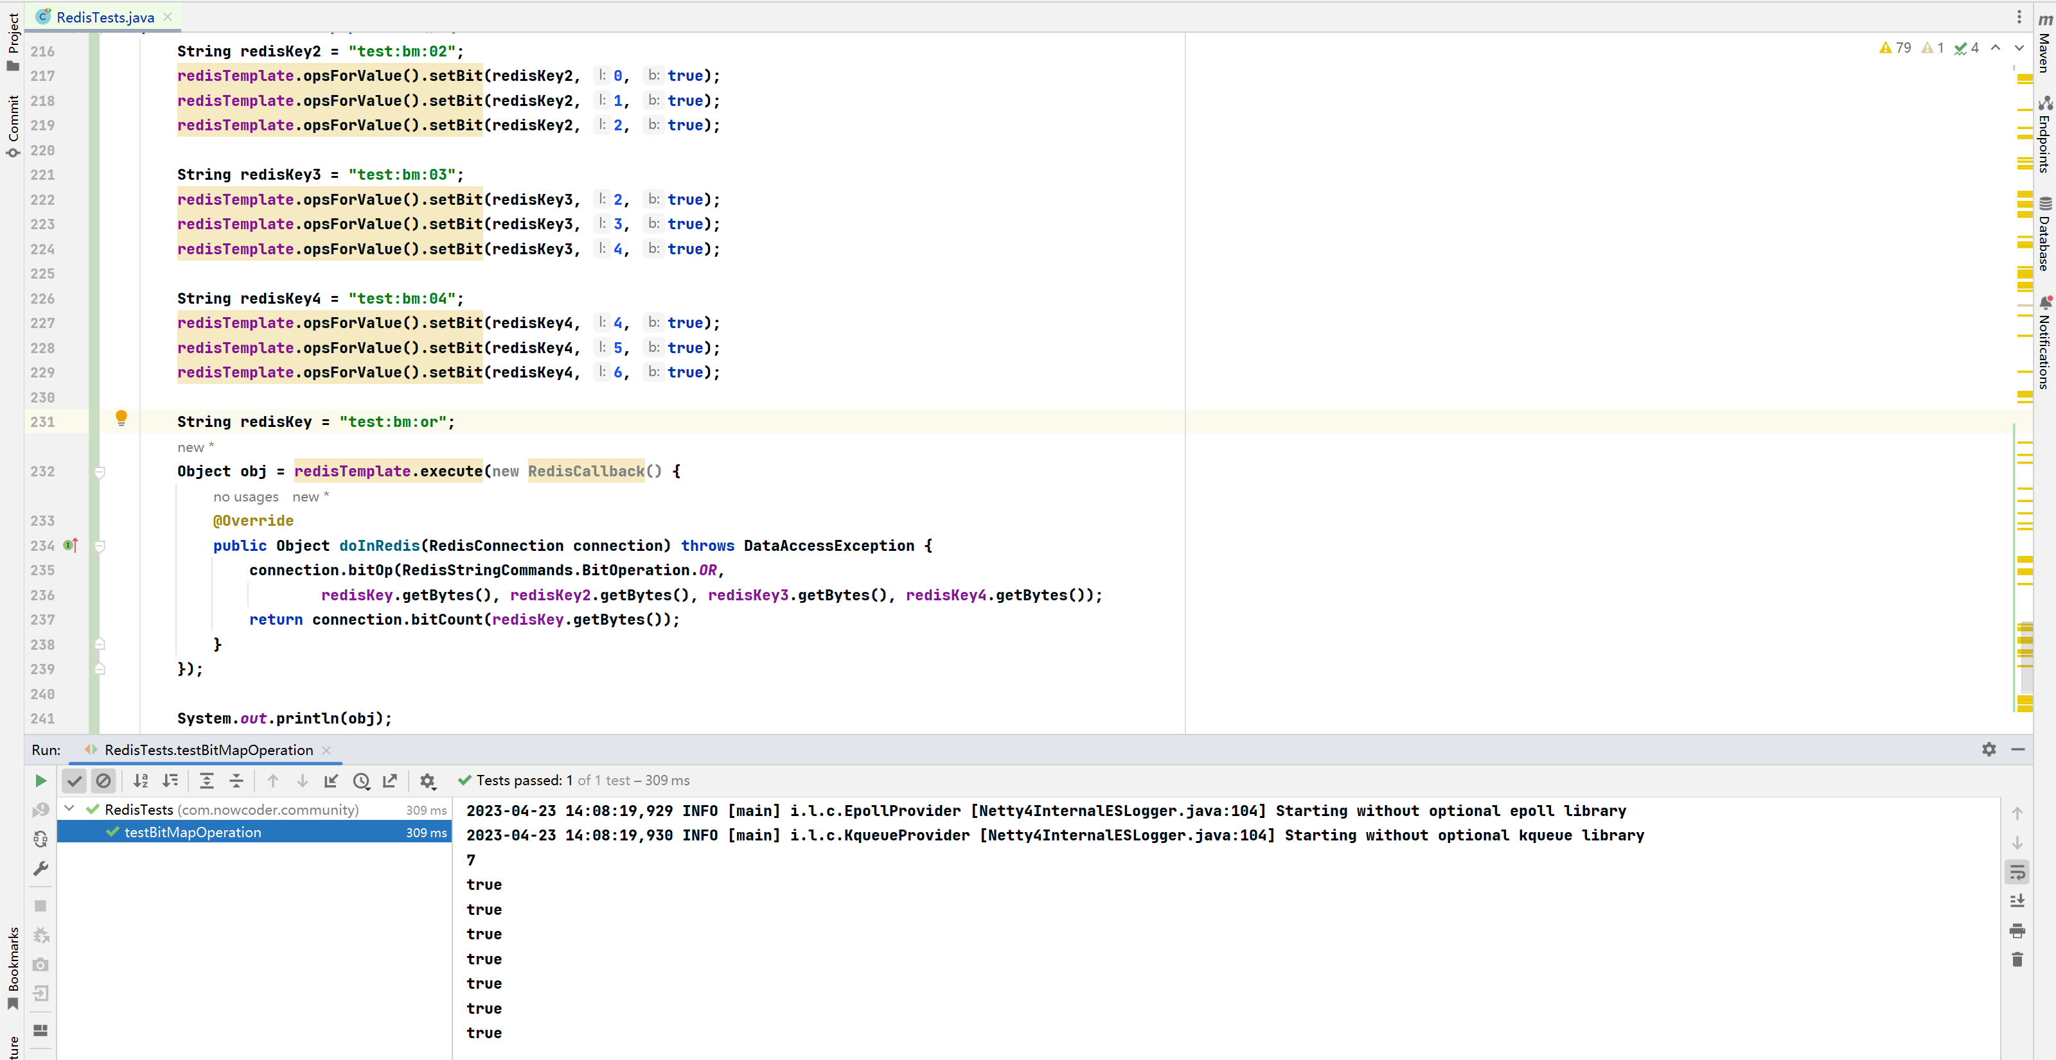Image resolution: width=2056 pixels, height=1060 pixels.
Task: Go to previous failed test arrow
Action: (x=273, y=781)
